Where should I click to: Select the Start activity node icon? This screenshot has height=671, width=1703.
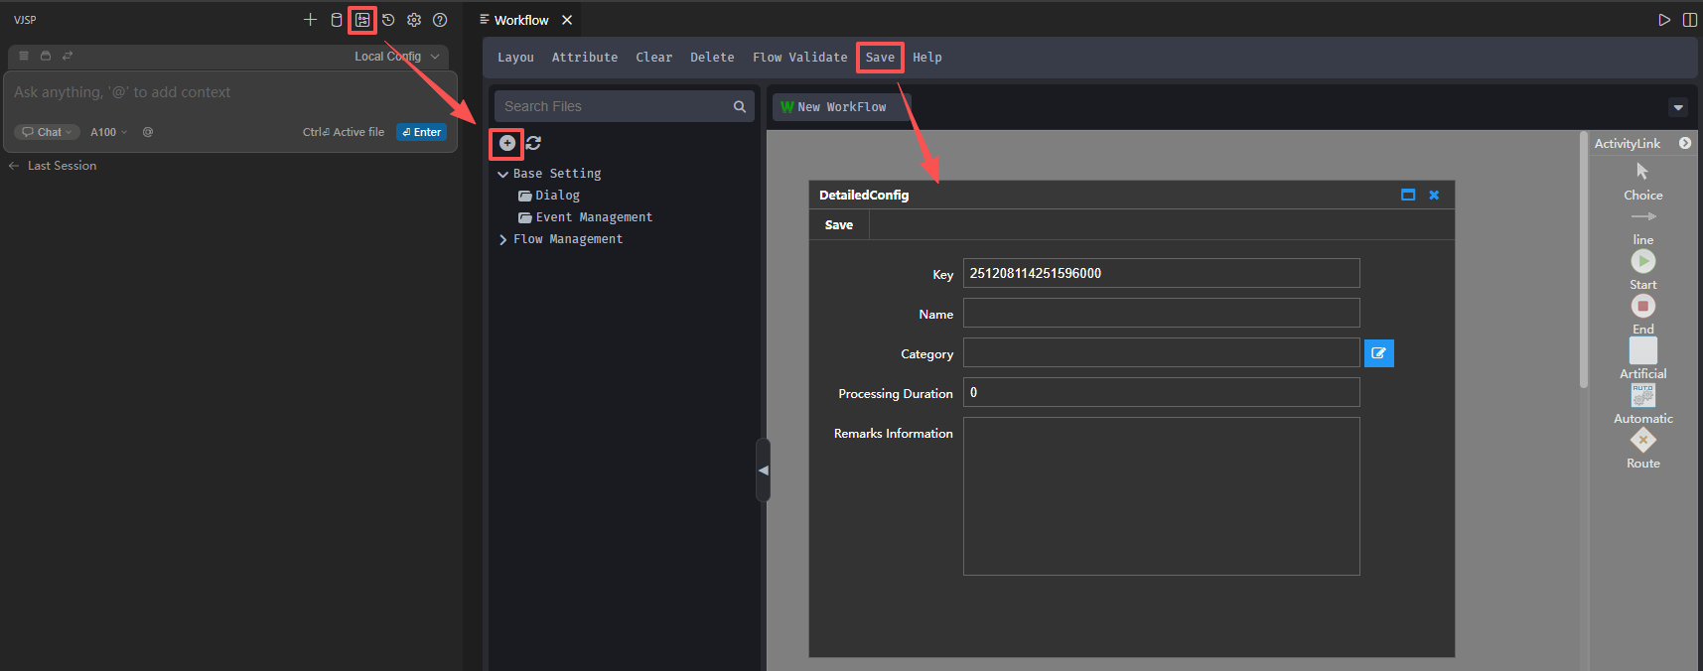click(1642, 261)
